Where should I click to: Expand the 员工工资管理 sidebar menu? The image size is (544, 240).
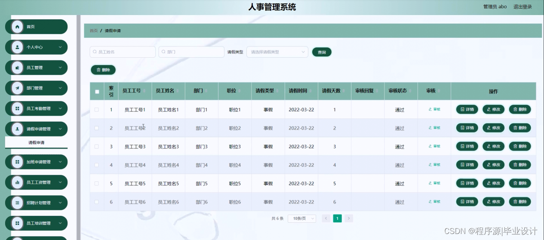(36, 182)
